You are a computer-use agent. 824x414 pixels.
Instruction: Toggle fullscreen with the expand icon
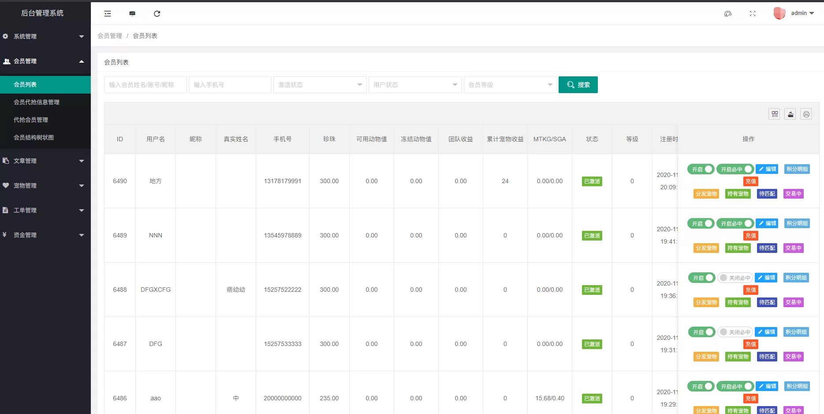click(753, 14)
